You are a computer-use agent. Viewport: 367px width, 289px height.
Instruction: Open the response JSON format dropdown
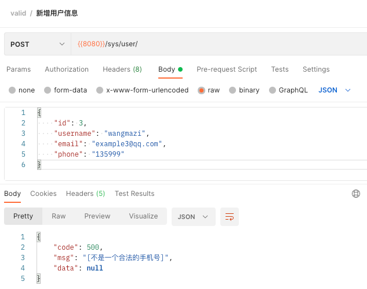pos(193,217)
